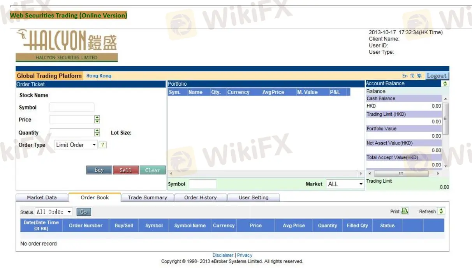Refresh the Order Book list
Screen dimensions: 472x268
441,211
